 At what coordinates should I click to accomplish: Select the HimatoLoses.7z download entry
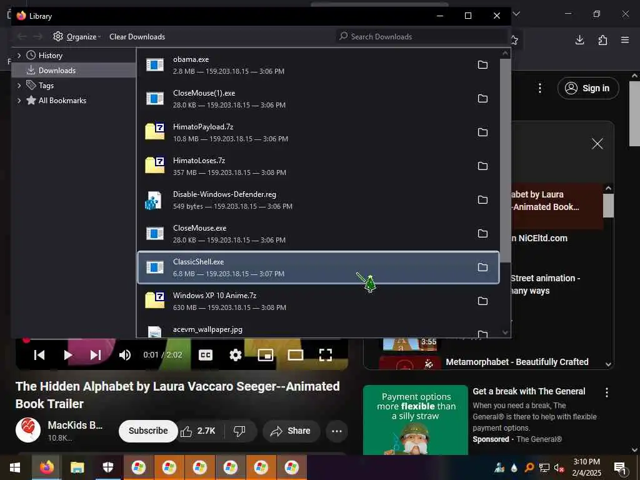click(x=318, y=166)
